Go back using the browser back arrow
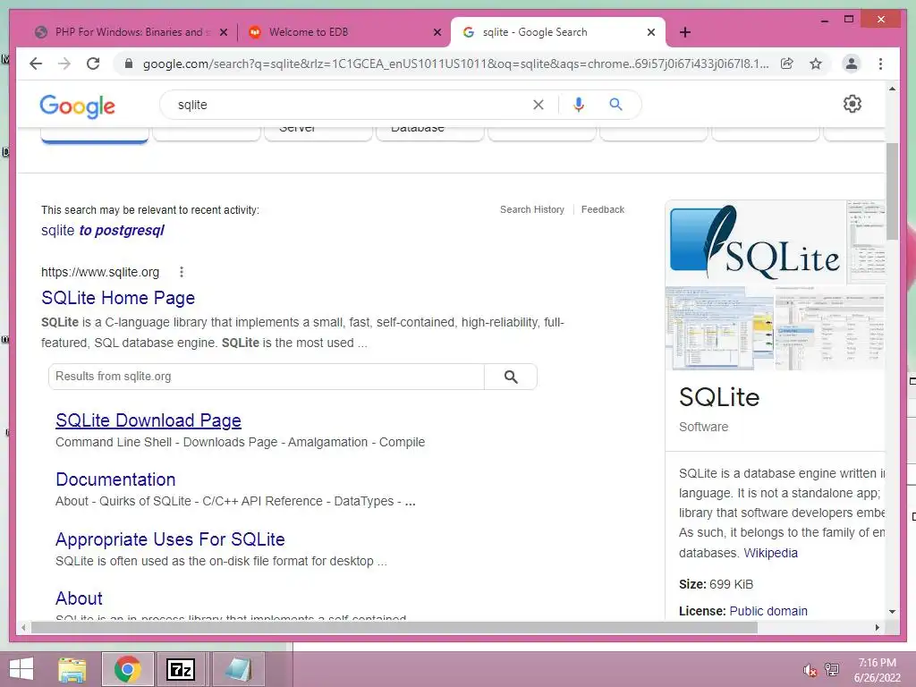Screen dimensions: 916x687 [36, 64]
